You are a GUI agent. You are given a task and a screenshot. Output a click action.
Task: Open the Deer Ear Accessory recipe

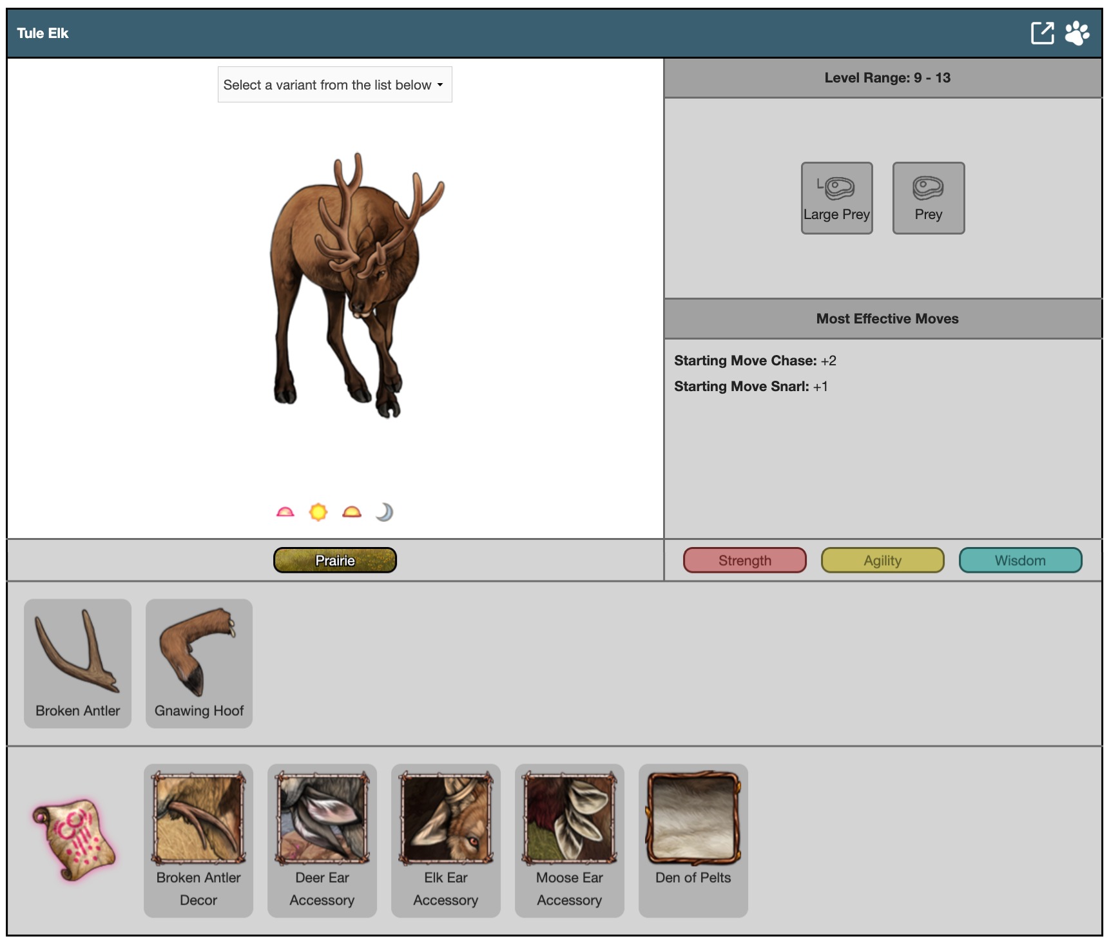coord(322,840)
